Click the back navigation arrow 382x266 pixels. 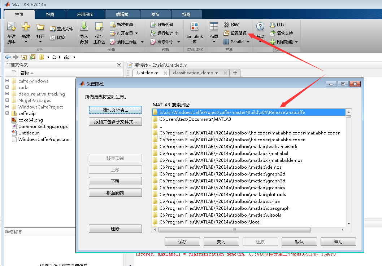pyautogui.click(x=8, y=57)
